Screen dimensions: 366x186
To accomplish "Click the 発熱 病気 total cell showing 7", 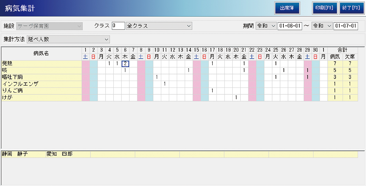I will (335, 63).
